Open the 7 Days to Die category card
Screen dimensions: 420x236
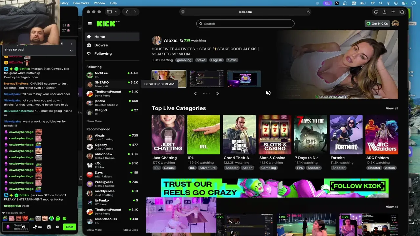coord(311,135)
